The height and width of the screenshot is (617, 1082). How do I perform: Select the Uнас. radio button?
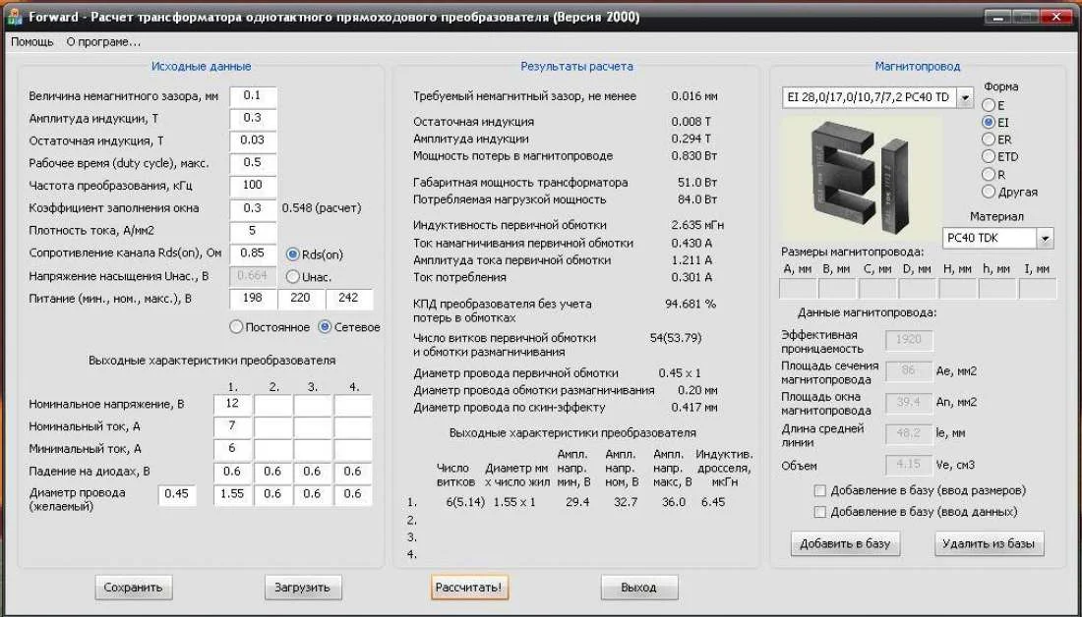[x=292, y=276]
